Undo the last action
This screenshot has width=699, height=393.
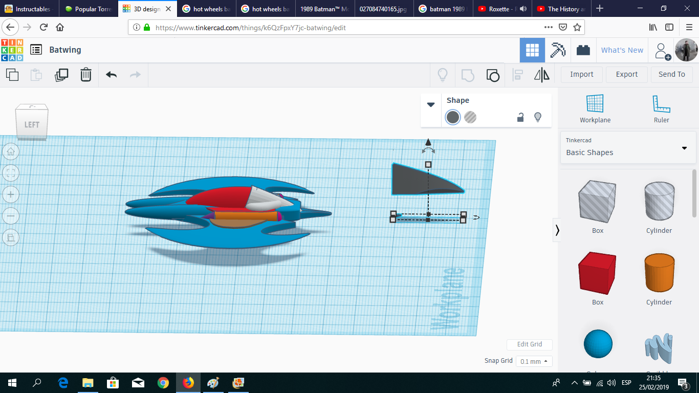click(111, 75)
